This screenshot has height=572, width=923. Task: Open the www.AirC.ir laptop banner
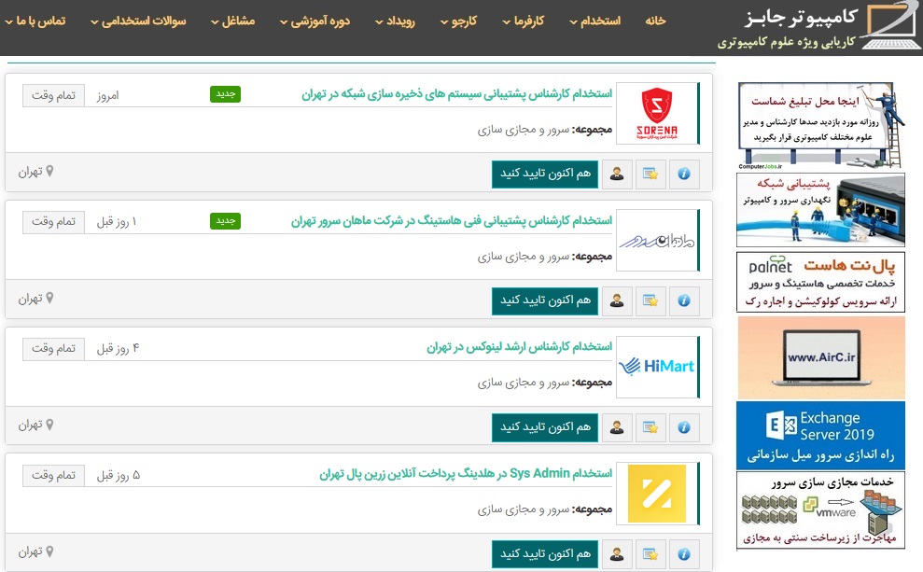tap(820, 357)
